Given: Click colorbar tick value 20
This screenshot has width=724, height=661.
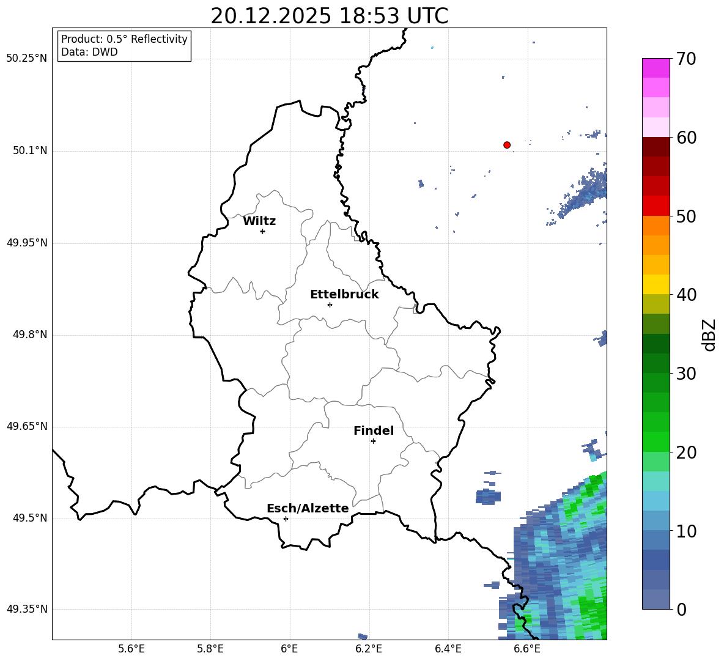Looking at the screenshot, I should (686, 452).
